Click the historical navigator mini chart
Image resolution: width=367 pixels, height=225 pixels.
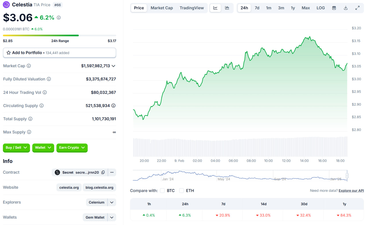click(240, 176)
